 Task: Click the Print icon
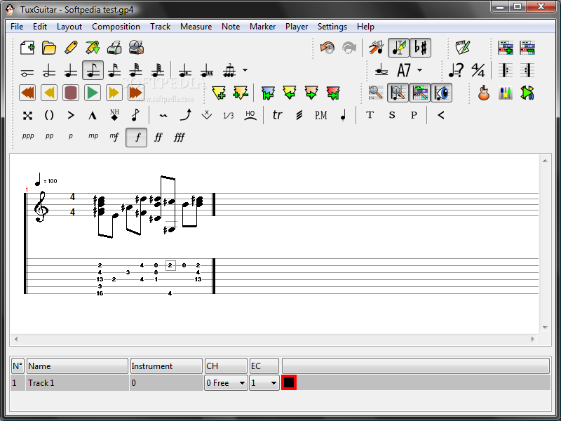[x=114, y=48]
